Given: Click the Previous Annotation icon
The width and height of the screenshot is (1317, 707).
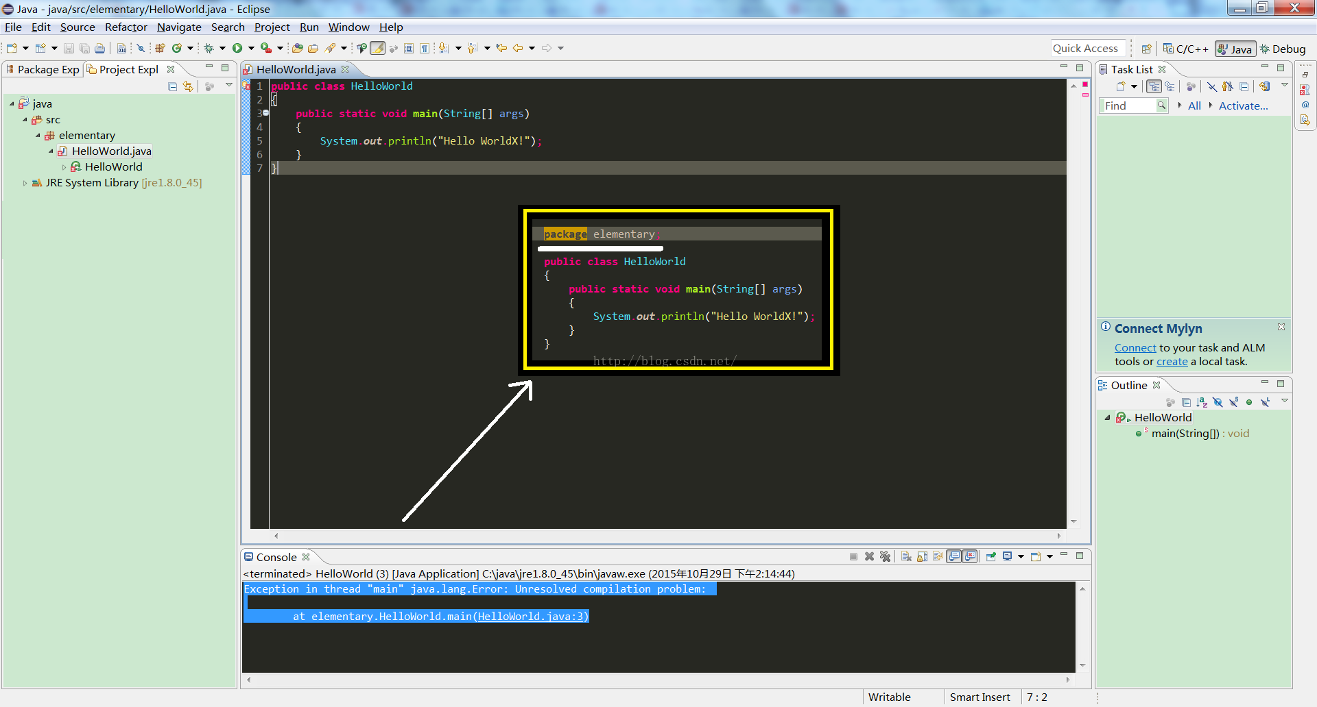Looking at the screenshot, I should [472, 48].
